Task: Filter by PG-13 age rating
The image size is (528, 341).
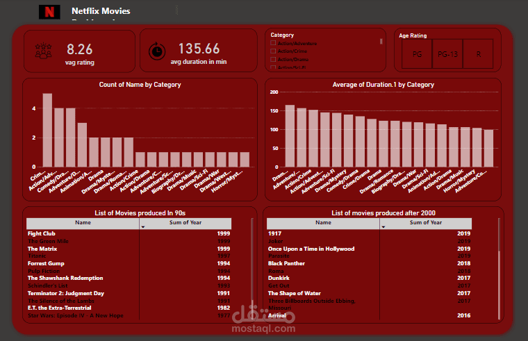Action: pos(447,54)
